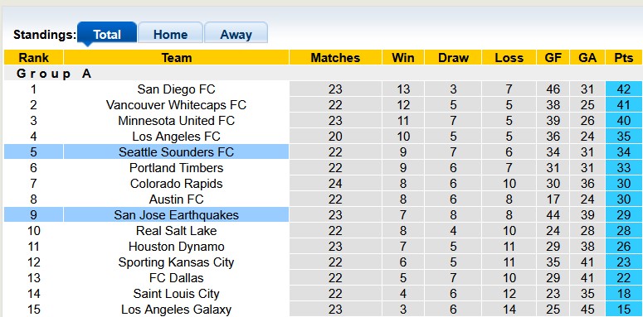The height and width of the screenshot is (317, 643).
Task: Open Austin FC team entry
Action: click(x=176, y=199)
